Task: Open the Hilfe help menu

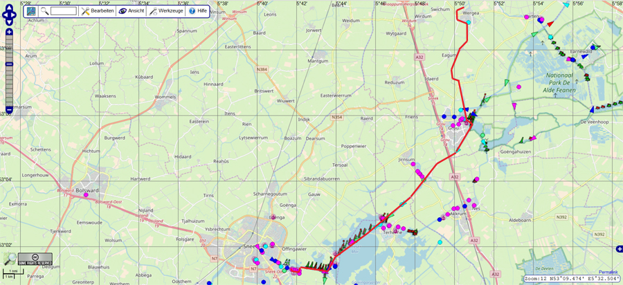Action: tap(198, 11)
